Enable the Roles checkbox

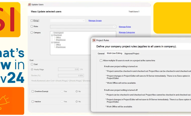[32, 26]
